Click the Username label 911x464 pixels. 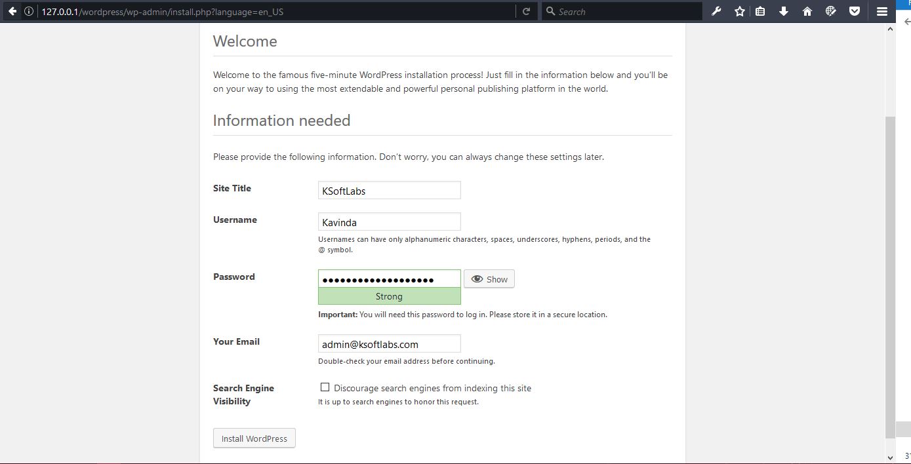235,220
